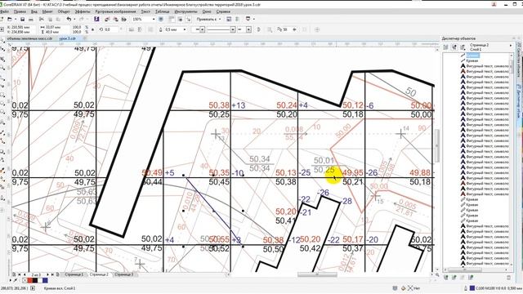523x294 pixels.
Task: Click outline color swatch in status bar
Action: (x=472, y=288)
